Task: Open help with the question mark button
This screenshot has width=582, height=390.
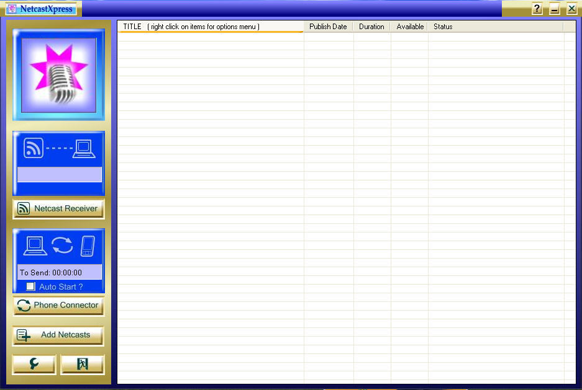Action: coord(537,9)
